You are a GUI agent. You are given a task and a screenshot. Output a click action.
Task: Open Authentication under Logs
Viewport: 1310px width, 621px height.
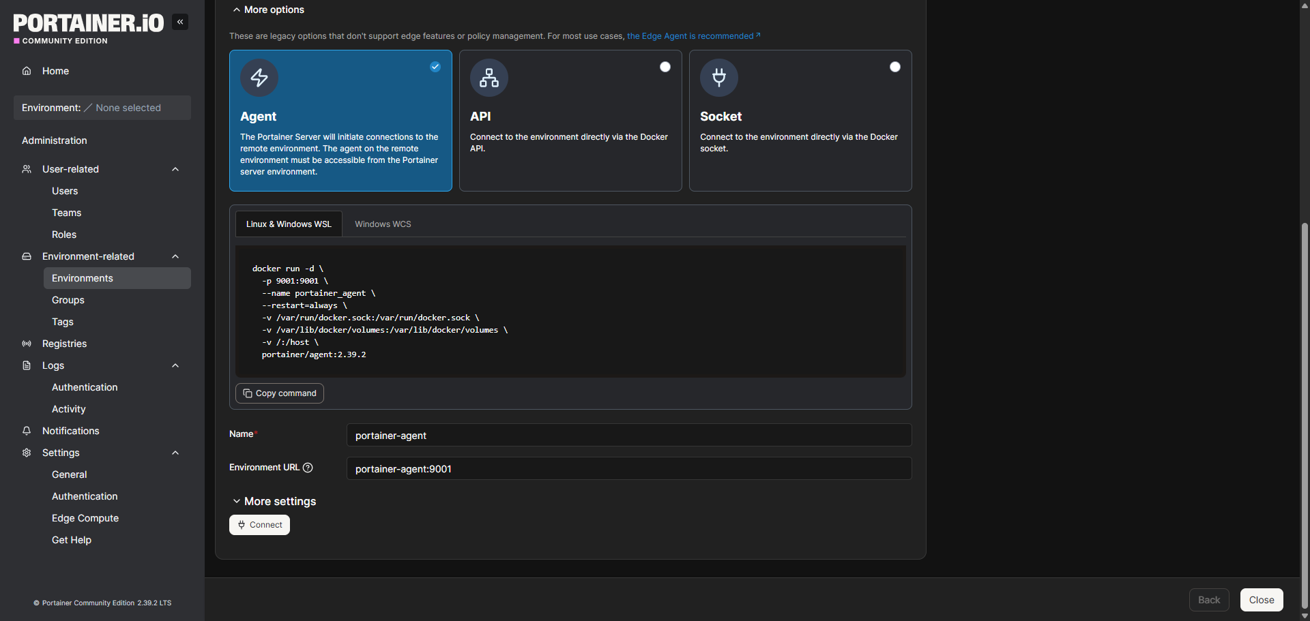pyautogui.click(x=85, y=387)
